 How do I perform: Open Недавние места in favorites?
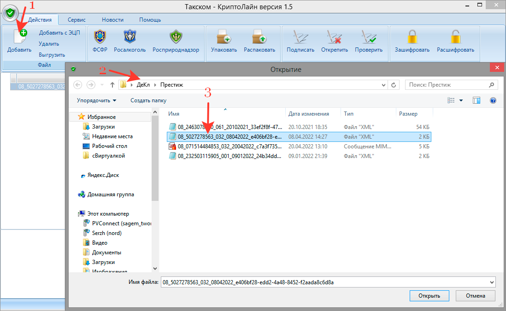[x=108, y=136]
